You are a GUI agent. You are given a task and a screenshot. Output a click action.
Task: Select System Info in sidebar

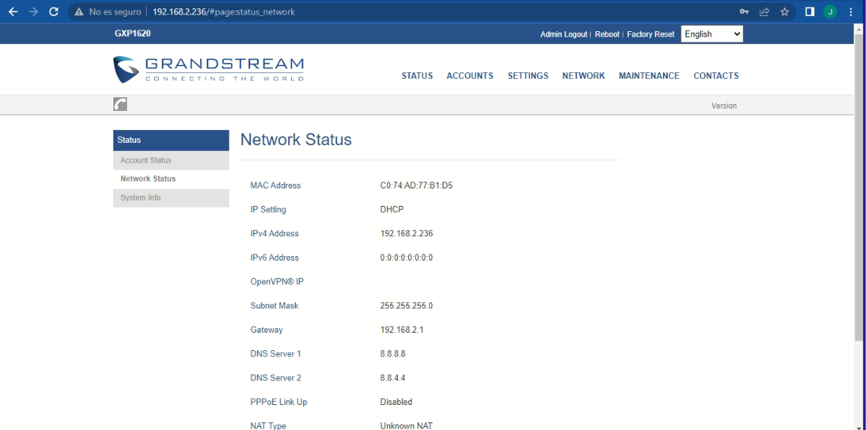(x=141, y=198)
